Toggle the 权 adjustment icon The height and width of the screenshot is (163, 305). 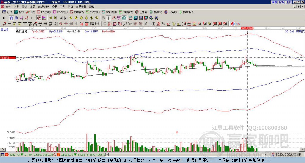tap(39, 18)
